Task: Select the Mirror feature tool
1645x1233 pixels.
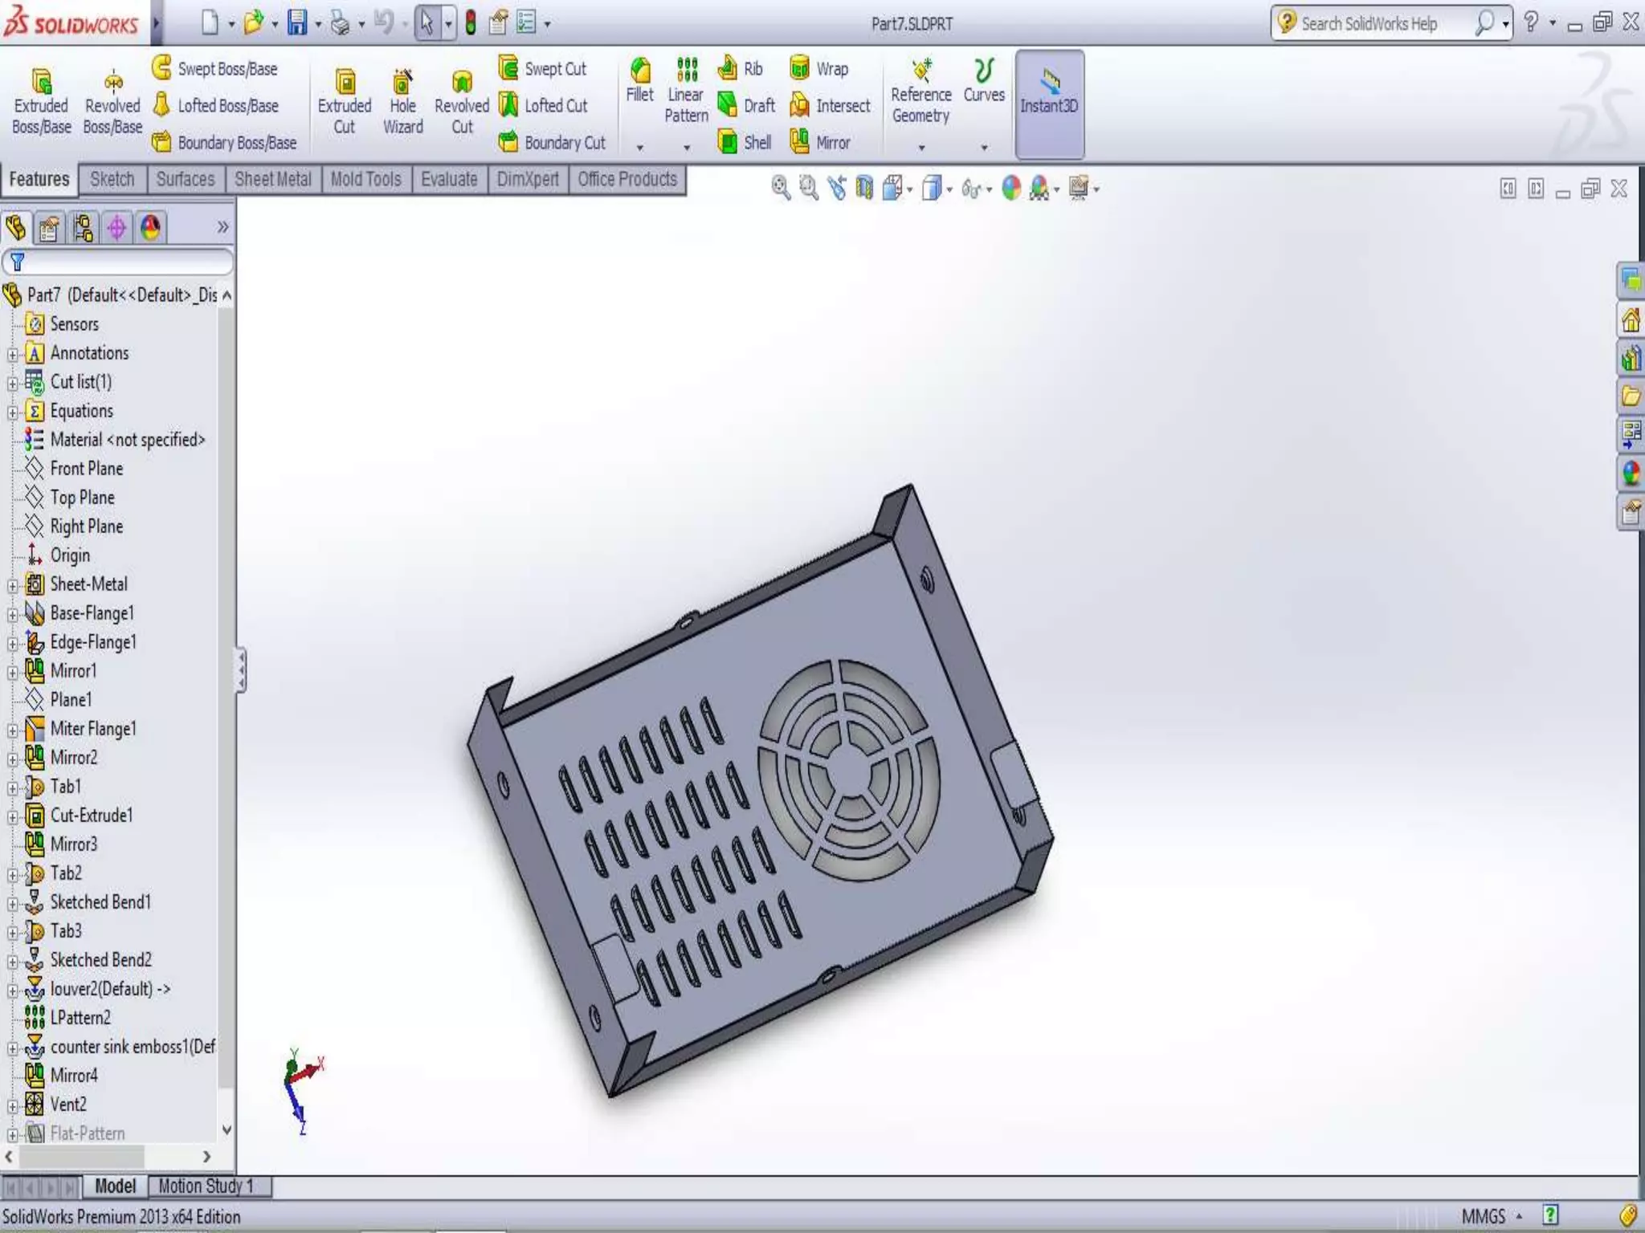Action: pyautogui.click(x=800, y=142)
